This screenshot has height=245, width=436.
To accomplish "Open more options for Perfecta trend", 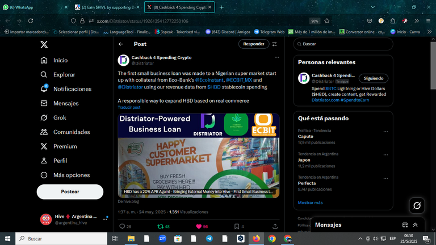I will [385, 178].
